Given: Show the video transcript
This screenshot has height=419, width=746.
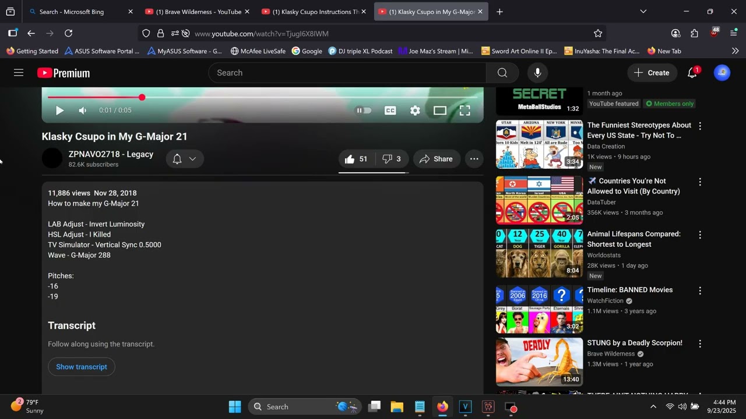Looking at the screenshot, I should 82,367.
